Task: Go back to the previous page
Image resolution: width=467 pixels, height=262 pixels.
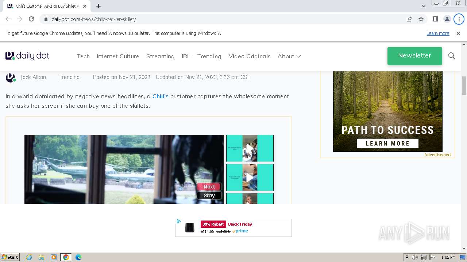Action: click(8, 19)
